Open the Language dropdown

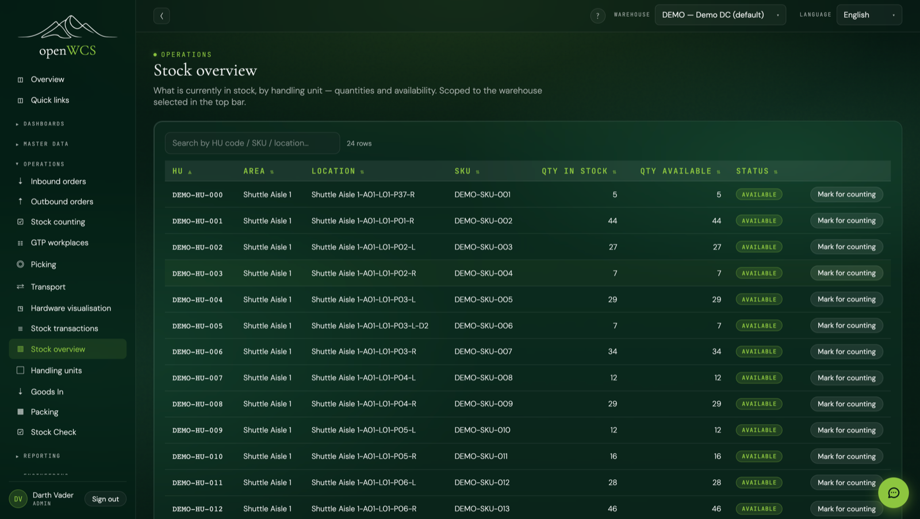pyautogui.click(x=869, y=15)
